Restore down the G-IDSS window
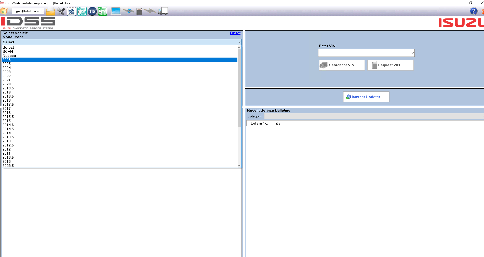 coord(470,3)
